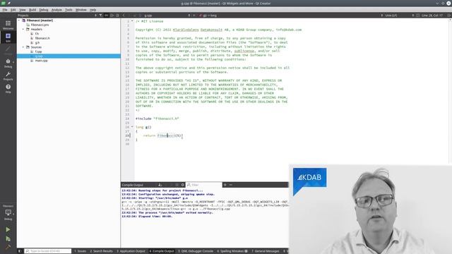Fold the license comment at line 1
The height and width of the screenshot is (254, 452).
coord(132,21)
